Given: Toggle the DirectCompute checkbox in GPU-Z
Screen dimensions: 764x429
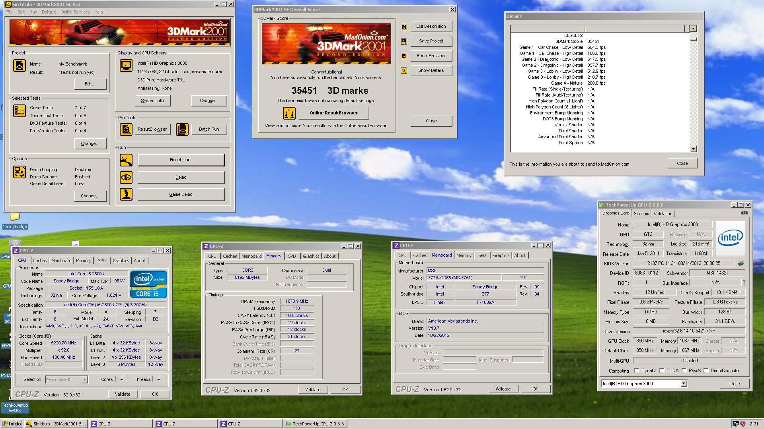Looking at the screenshot, I should click(706, 371).
